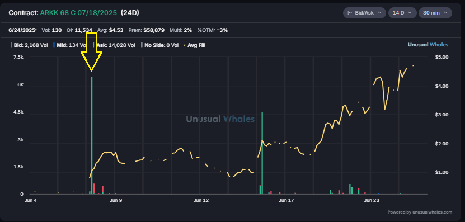Open the Bid/Ask chart type dropdown
Image resolution: width=465 pixels, height=222 pixels.
[x=364, y=13]
